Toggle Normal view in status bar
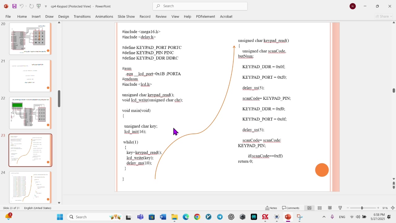Image resolution: width=396 pixels, height=223 pixels. point(309,208)
